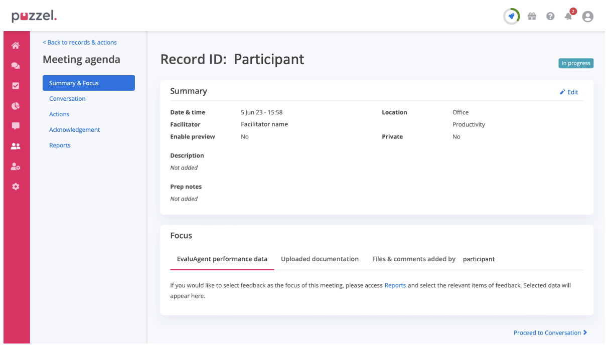Click the user settings icon in sidebar
This screenshot has width=607, height=345.
pyautogui.click(x=16, y=166)
